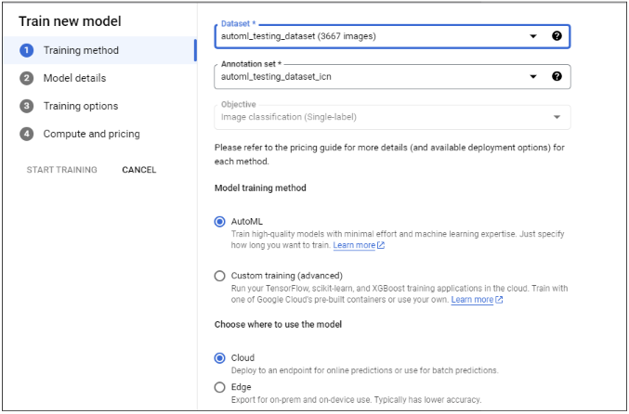Click the CANCEL button

tap(139, 170)
